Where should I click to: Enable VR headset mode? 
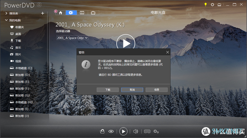147,131
